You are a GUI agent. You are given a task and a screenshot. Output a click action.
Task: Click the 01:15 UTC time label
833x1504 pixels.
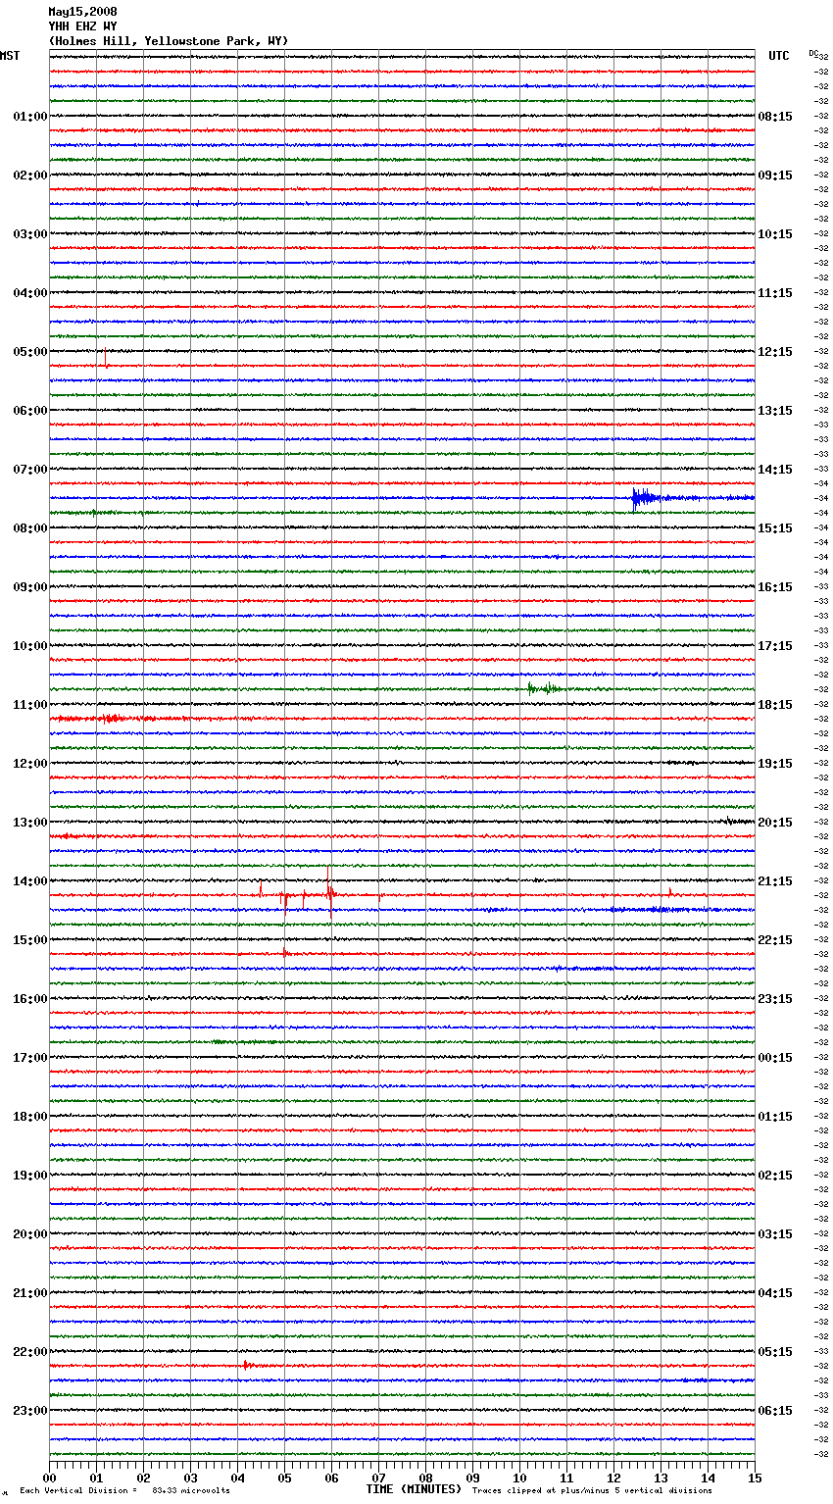775,1117
